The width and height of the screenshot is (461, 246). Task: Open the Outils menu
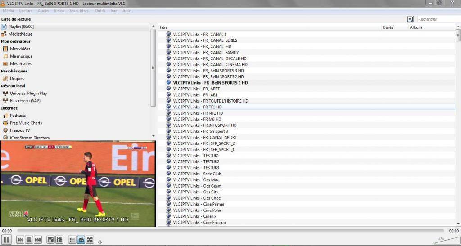(99, 10)
